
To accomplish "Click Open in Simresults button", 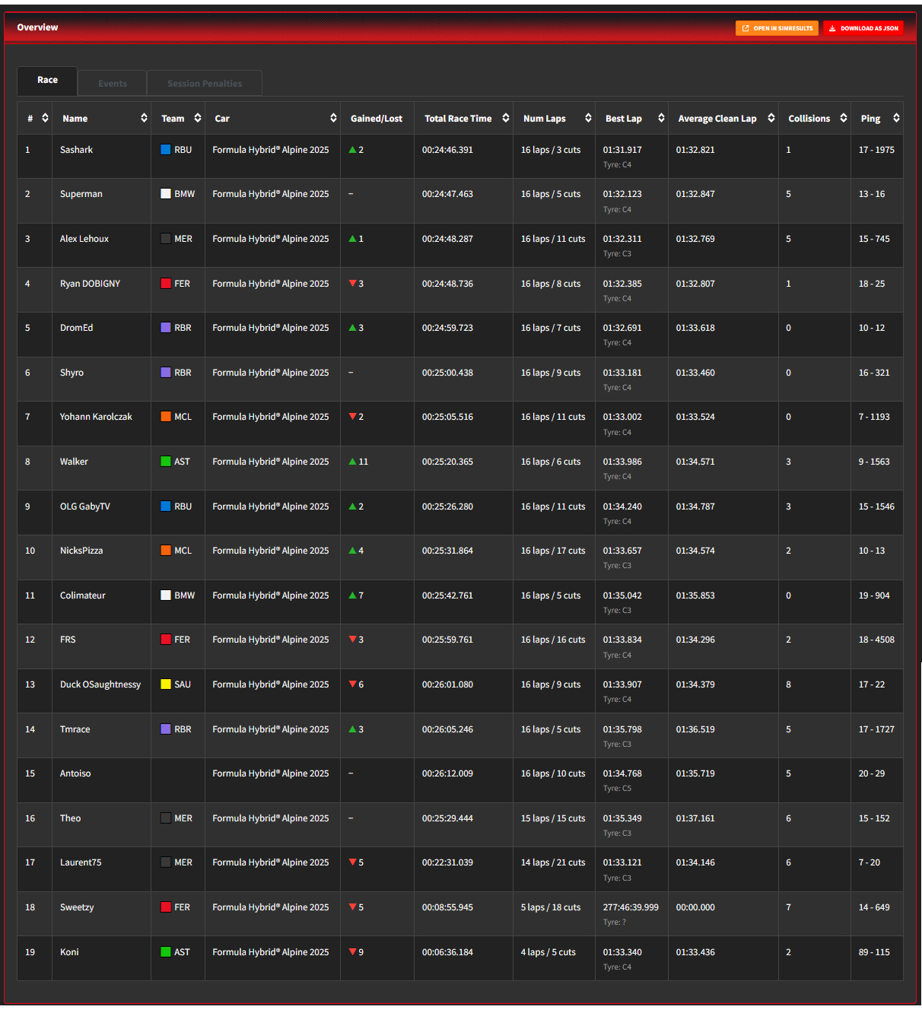I will tap(777, 28).
